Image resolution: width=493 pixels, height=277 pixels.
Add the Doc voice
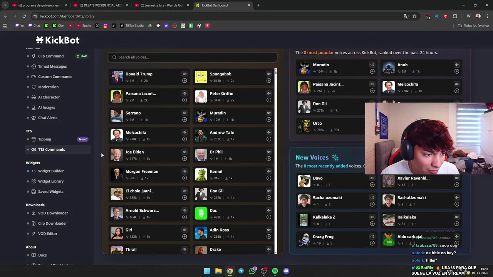[268, 217]
